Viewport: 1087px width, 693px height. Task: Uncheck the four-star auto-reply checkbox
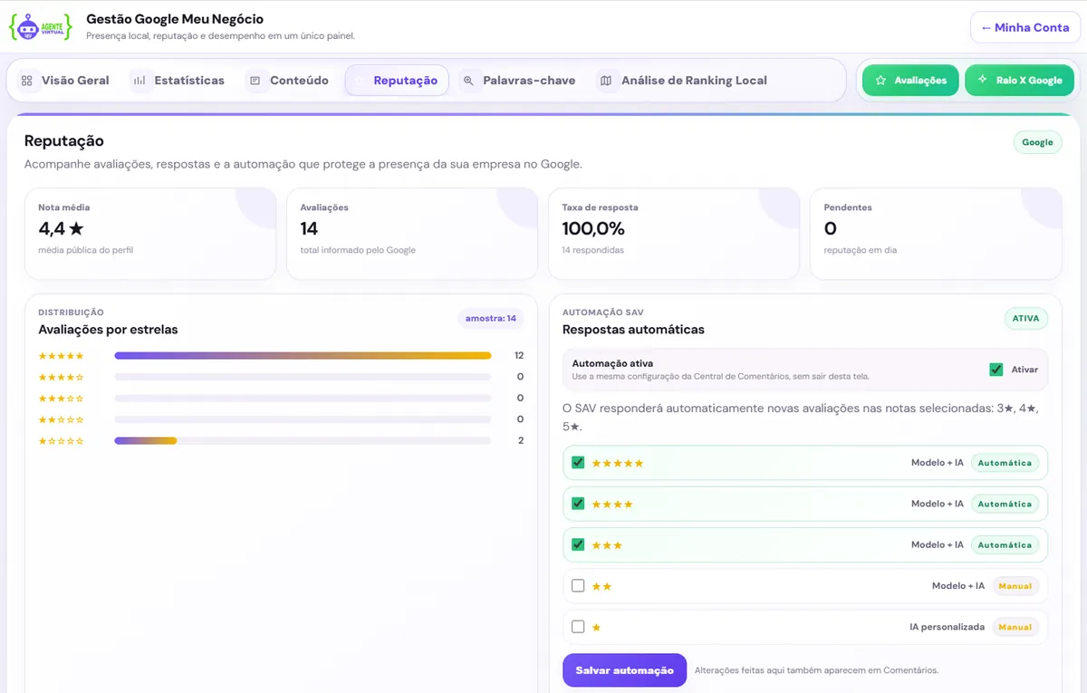point(578,504)
